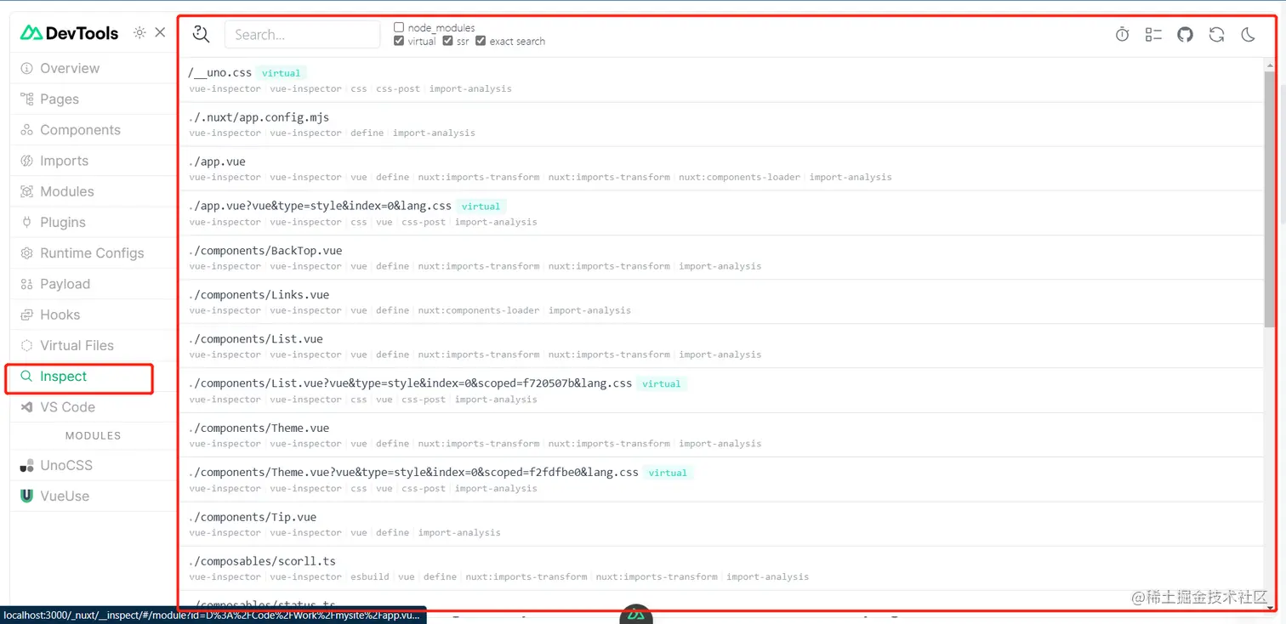The image size is (1286, 624).
Task: Uncheck the ssr checkbox
Action: coord(447,41)
